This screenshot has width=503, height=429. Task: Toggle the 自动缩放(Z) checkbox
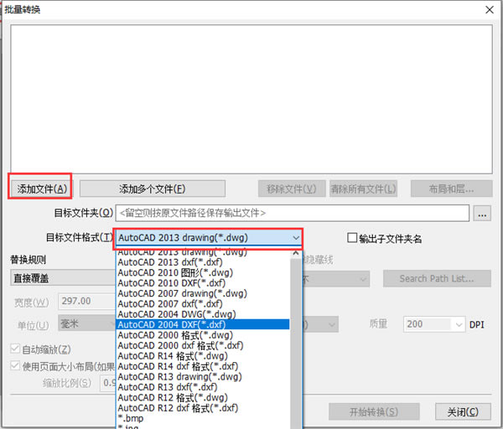coord(15,349)
